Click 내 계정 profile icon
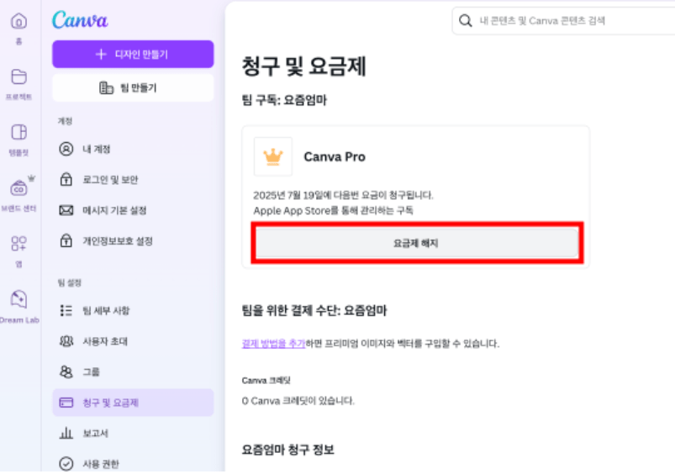 (66, 149)
